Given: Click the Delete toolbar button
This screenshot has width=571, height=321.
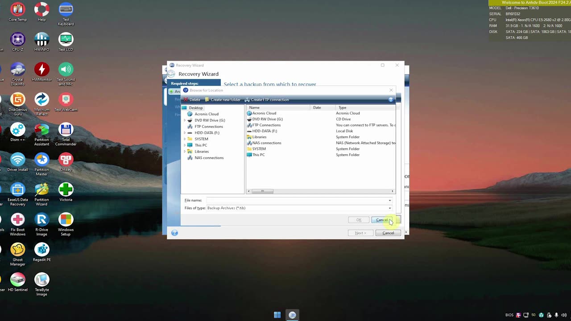Looking at the screenshot, I should tap(192, 100).
